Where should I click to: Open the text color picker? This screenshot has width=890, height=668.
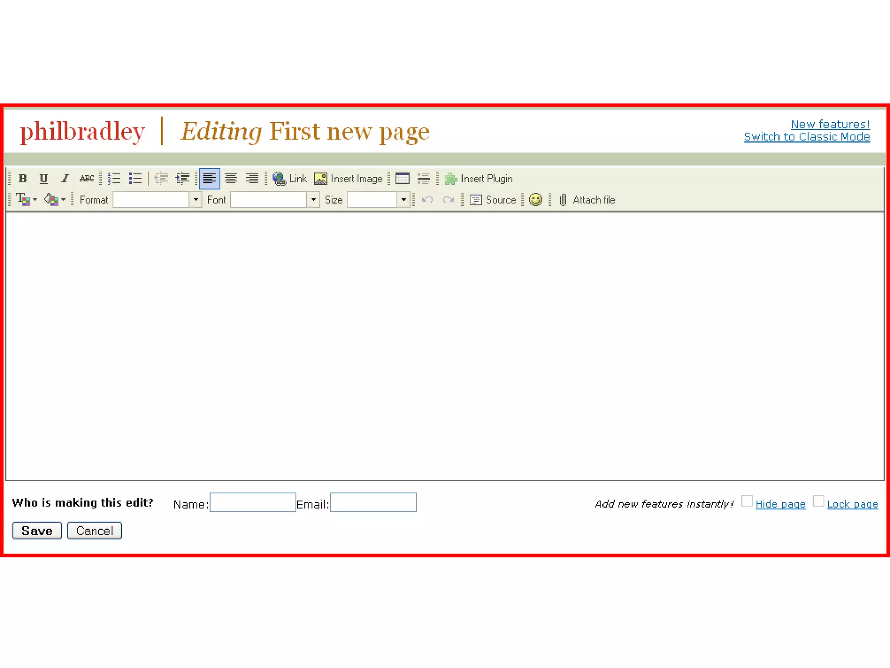pyautogui.click(x=26, y=200)
